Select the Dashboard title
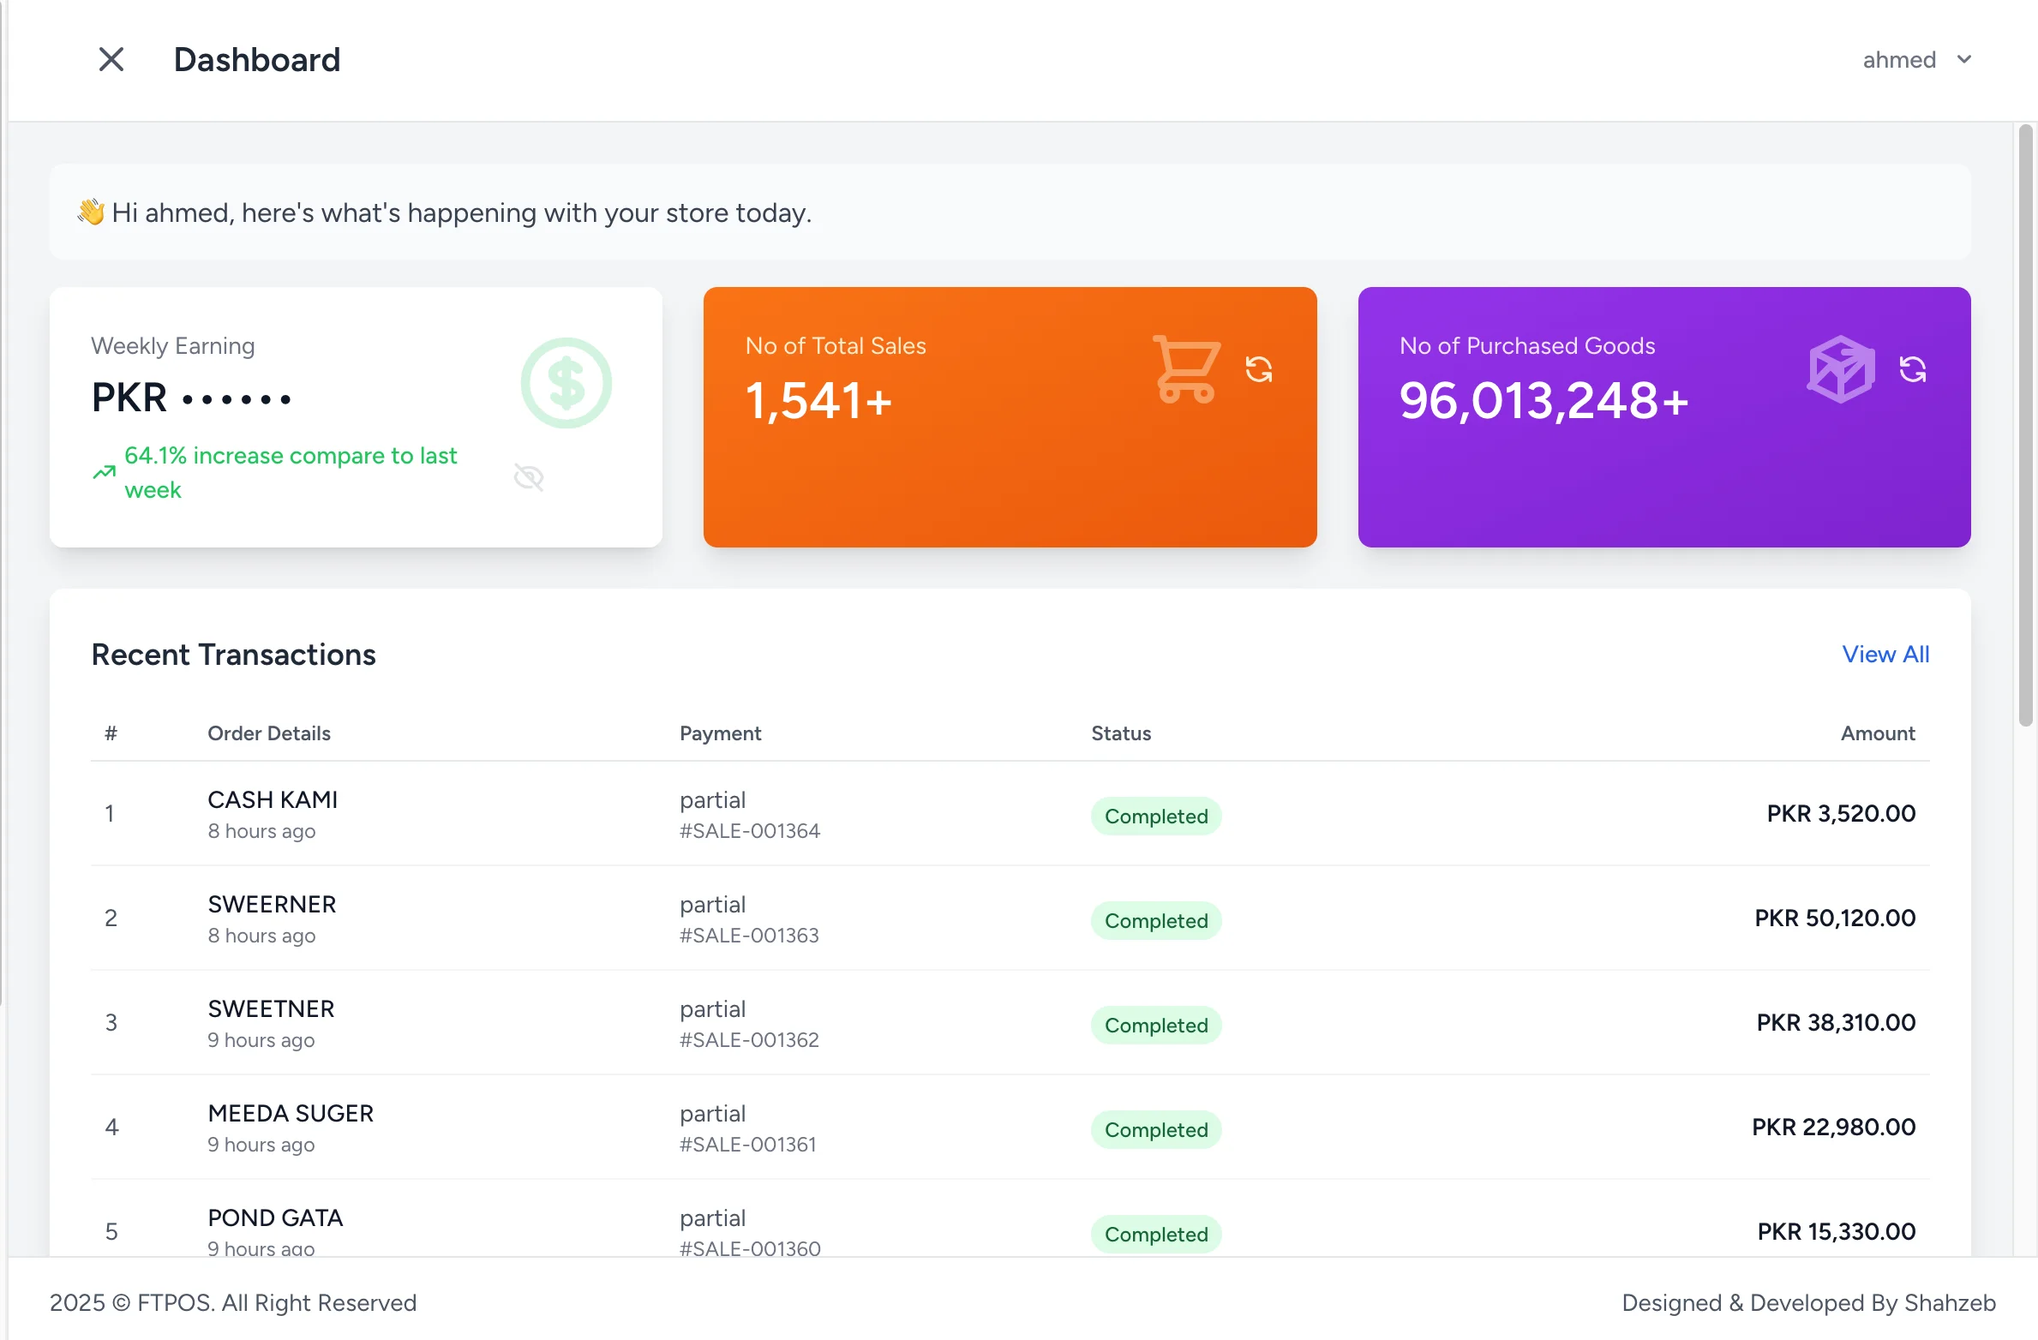 pos(257,59)
